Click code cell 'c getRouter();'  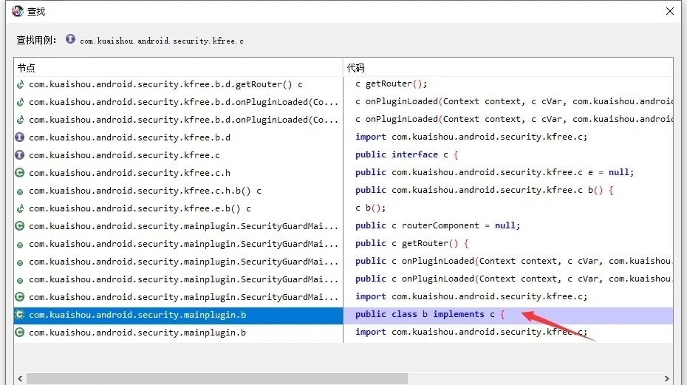[391, 84]
